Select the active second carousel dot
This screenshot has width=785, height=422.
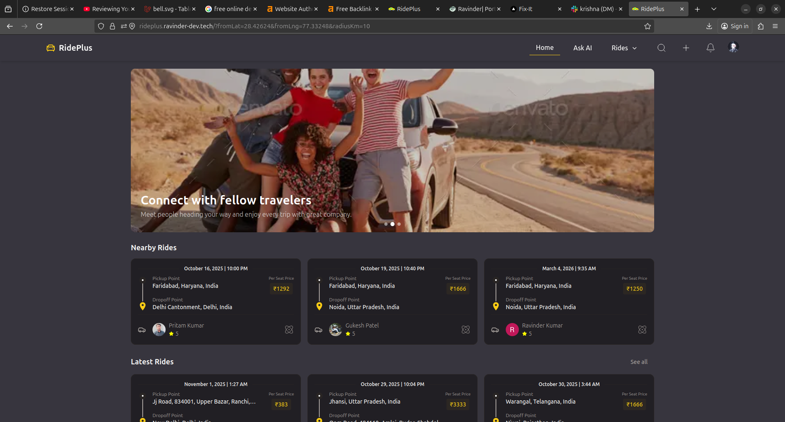pyautogui.click(x=392, y=224)
